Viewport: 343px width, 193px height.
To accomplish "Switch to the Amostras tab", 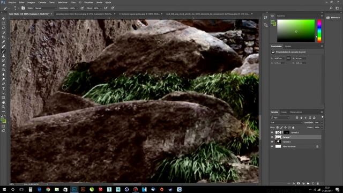I will 281,16.
